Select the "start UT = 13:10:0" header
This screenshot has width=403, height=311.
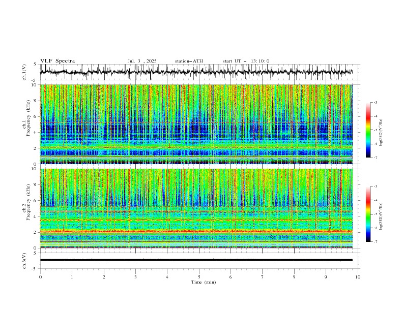[x=246, y=61]
